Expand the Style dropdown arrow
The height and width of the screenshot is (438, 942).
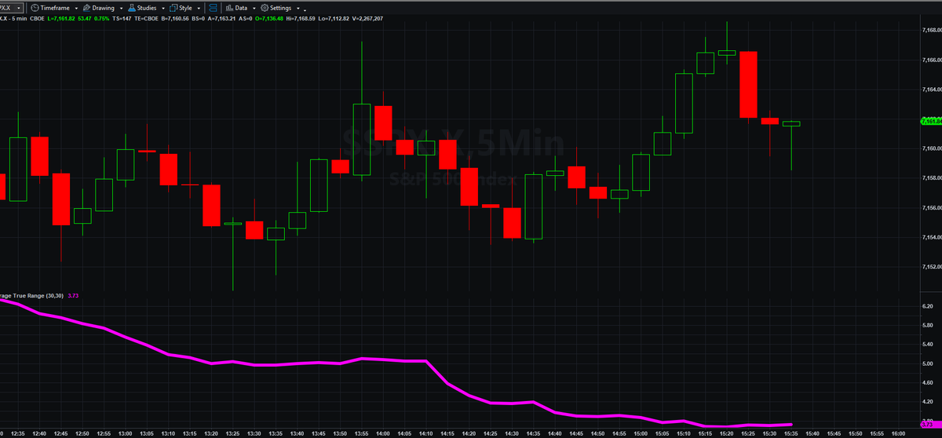click(x=197, y=8)
